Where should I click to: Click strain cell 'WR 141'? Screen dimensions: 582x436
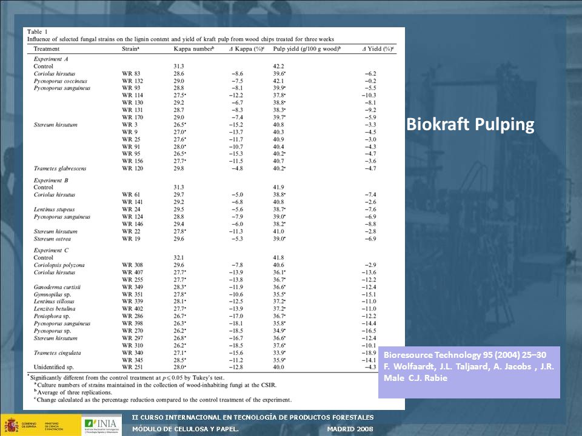(x=133, y=202)
